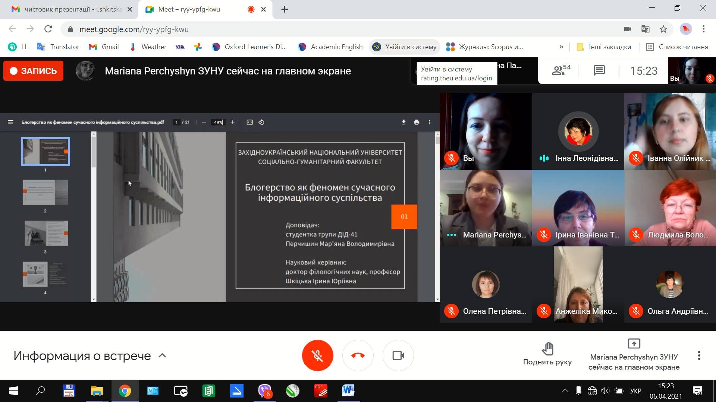The width and height of the screenshot is (716, 402).
Task: Select Mariana Perchyshyn video tile
Action: pyautogui.click(x=486, y=208)
